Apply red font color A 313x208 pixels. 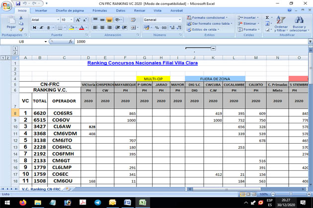pos(81,27)
